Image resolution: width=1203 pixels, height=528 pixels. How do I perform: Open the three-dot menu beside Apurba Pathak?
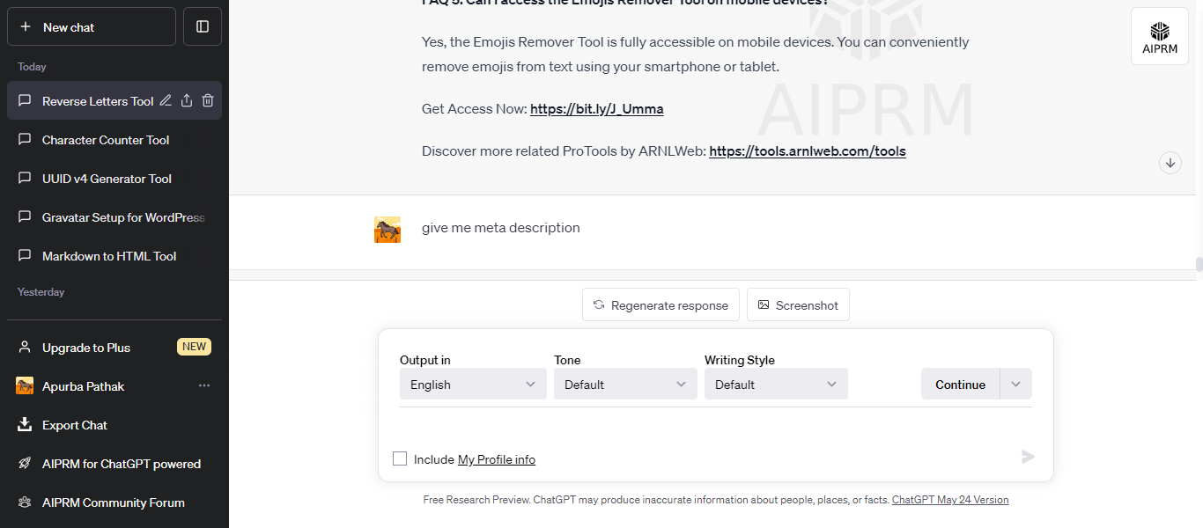(204, 386)
